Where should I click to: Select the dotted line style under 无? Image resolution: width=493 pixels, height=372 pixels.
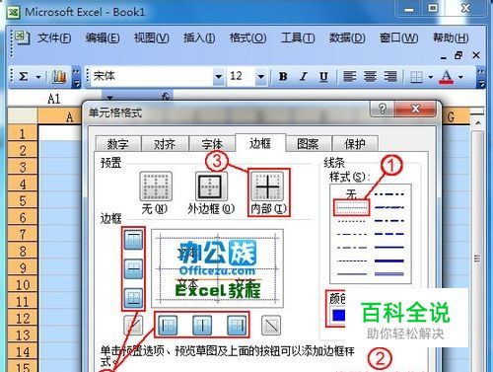[x=351, y=207]
